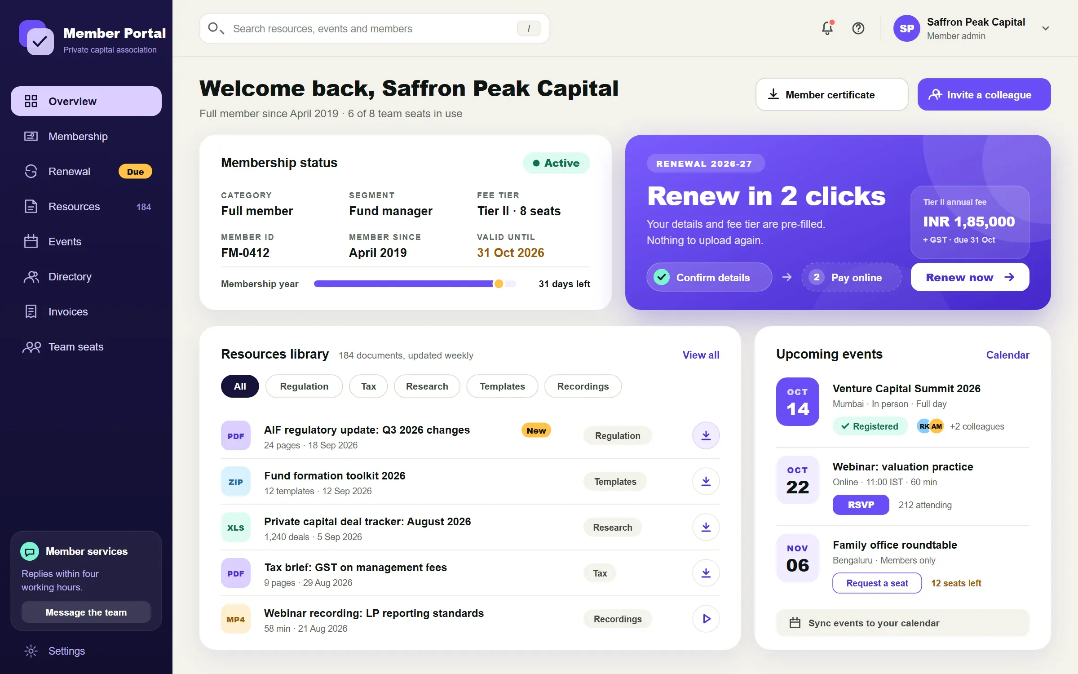Click the ZIP file icon of Fund formation toolkit

pos(235,481)
